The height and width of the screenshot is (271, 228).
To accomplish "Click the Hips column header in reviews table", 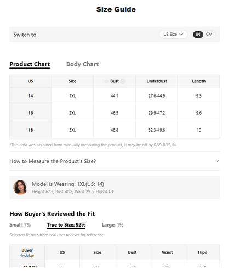I will tap(202, 252).
